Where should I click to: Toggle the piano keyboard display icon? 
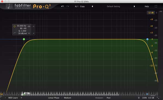[2, 94]
